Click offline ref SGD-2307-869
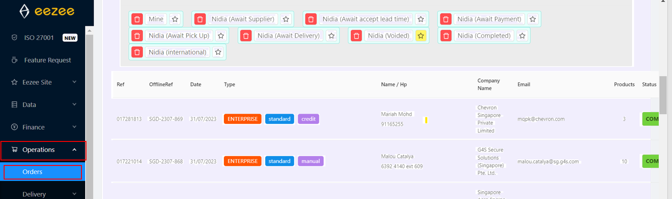The height and width of the screenshot is (199, 672). coord(166,119)
